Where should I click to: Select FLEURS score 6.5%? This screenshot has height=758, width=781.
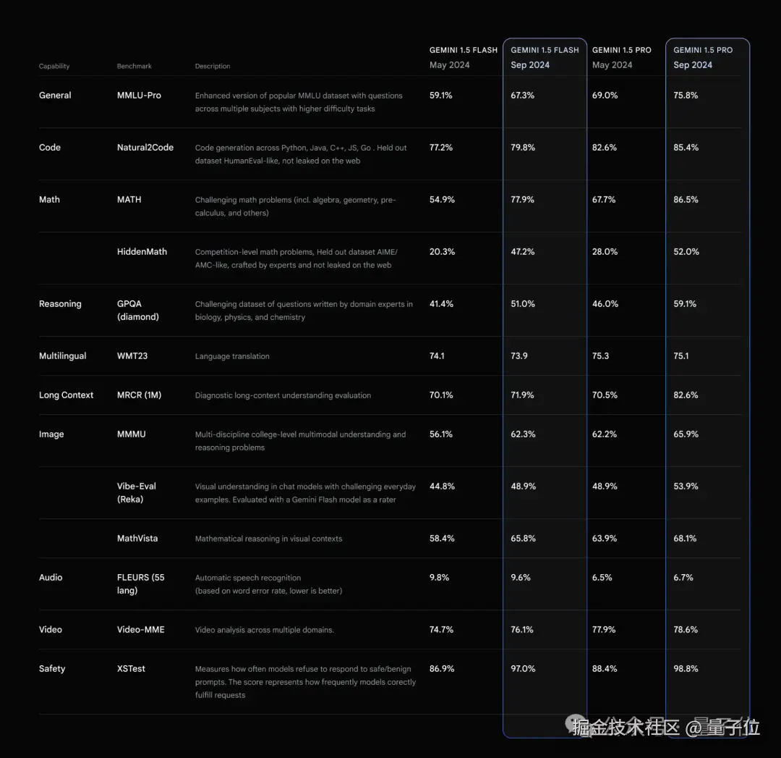pyautogui.click(x=602, y=578)
